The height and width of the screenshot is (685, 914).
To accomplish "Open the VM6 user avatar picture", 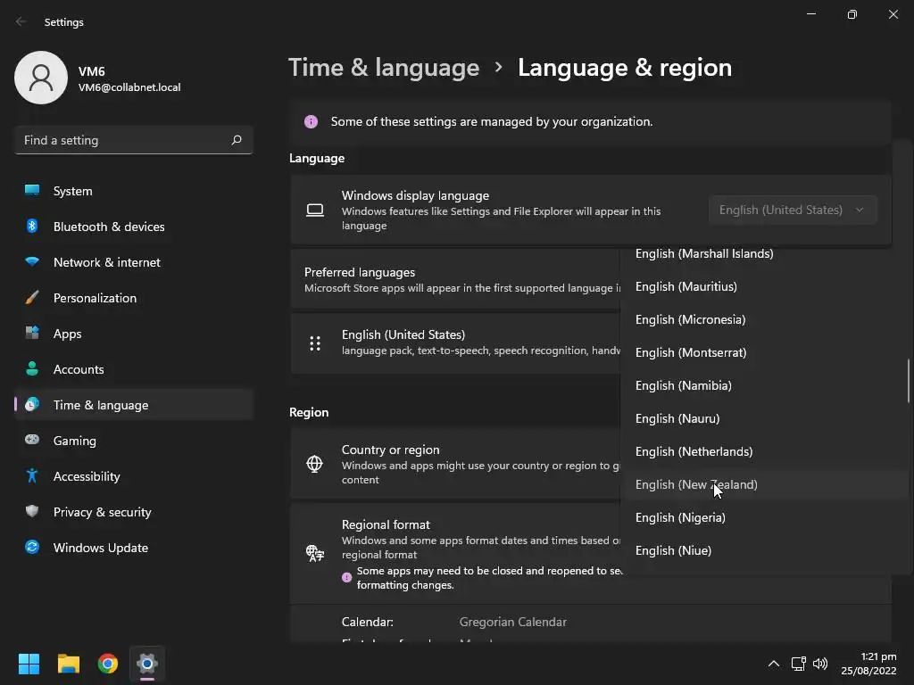I will (41, 78).
